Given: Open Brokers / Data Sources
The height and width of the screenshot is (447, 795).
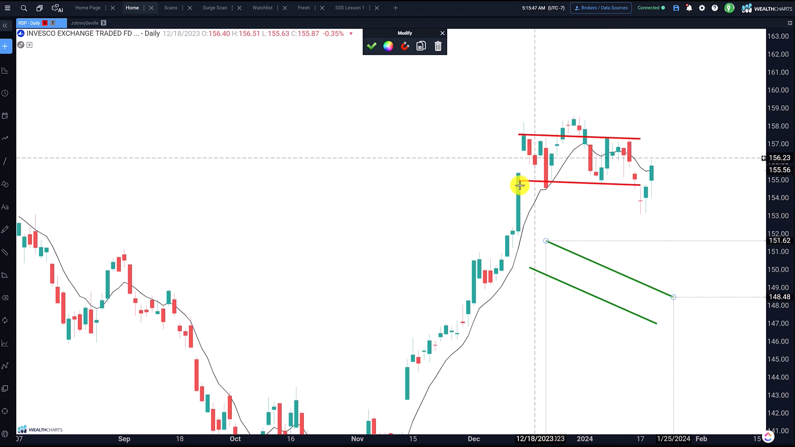Looking at the screenshot, I should point(601,8).
